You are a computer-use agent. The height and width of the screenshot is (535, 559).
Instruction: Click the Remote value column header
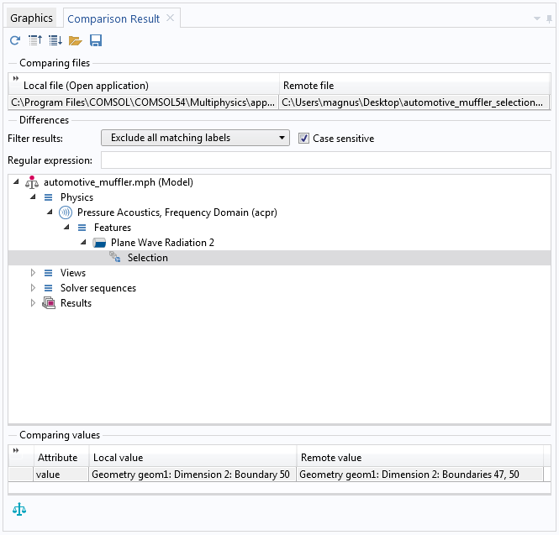point(420,458)
